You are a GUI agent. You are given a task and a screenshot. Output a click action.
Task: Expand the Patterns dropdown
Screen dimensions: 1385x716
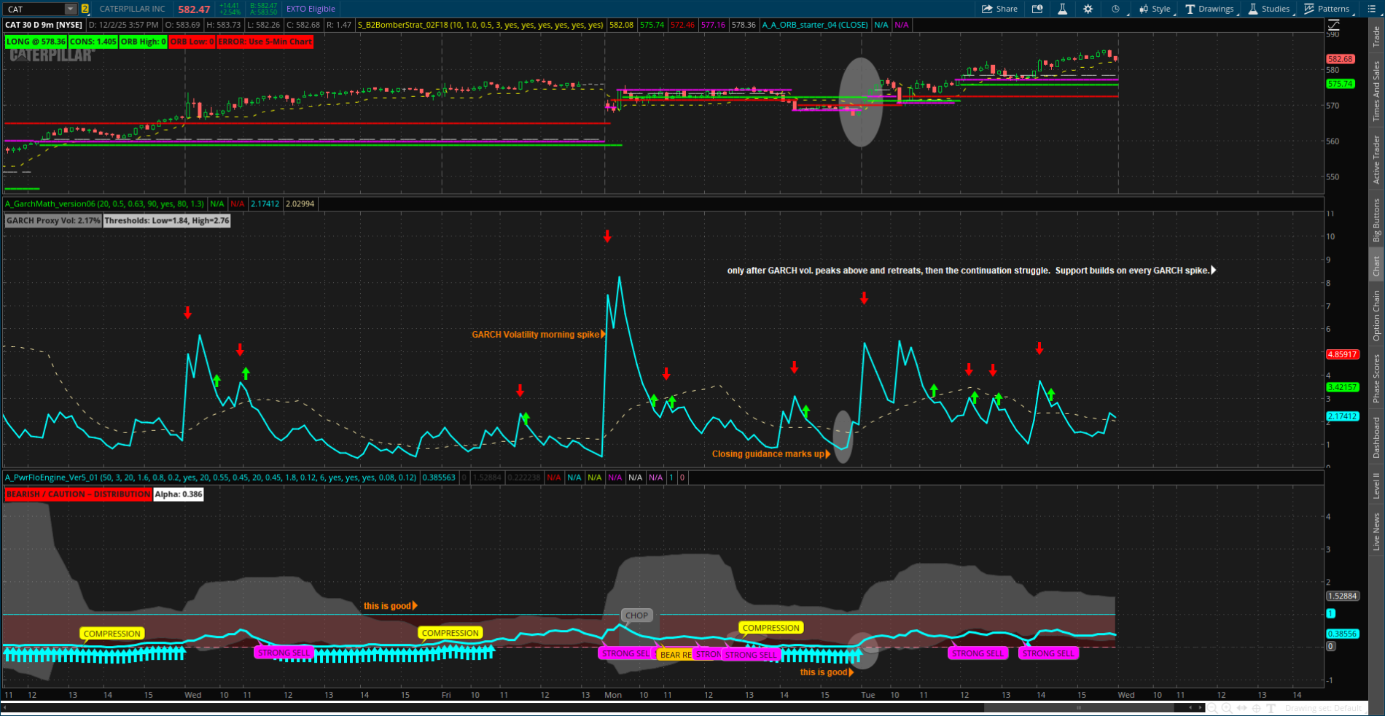1327,9
